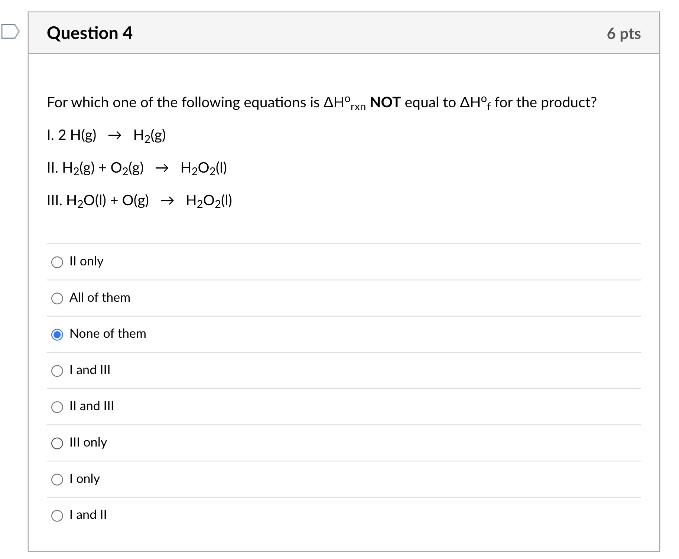This screenshot has width=679, height=559.
Task: Click the "NOT" bold word in prompt
Action: (385, 102)
